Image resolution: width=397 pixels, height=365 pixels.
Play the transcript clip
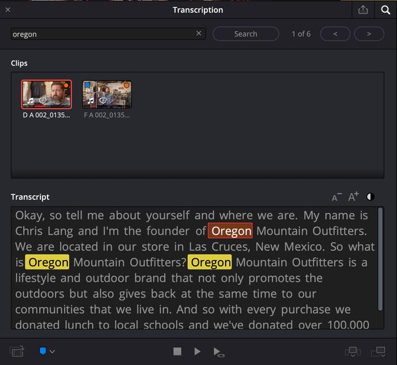pos(197,352)
